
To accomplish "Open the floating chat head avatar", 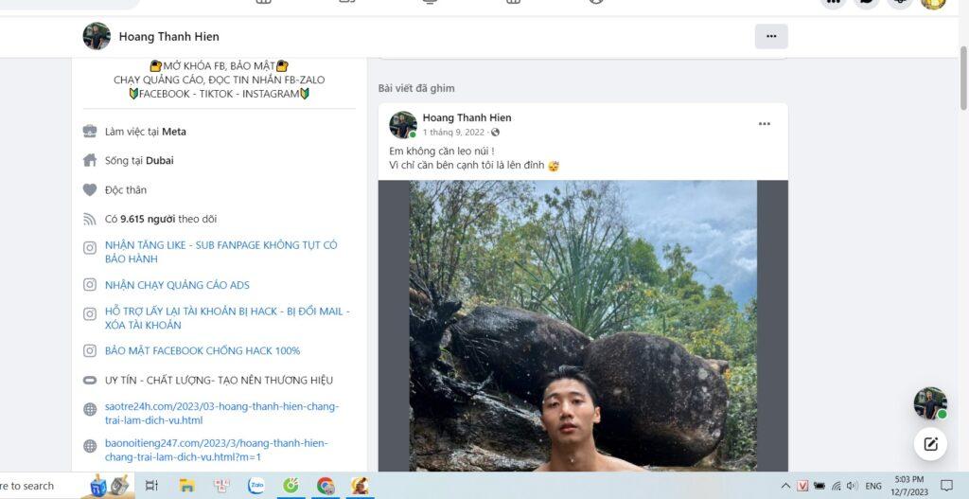I will (x=930, y=403).
